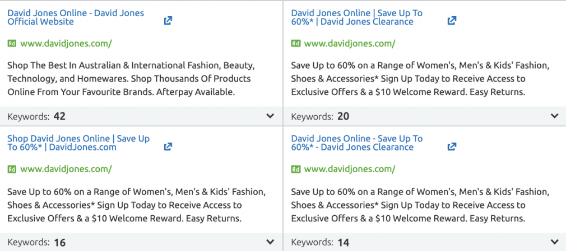Click the Ad badge in the 14-keywords ad

click(x=296, y=169)
